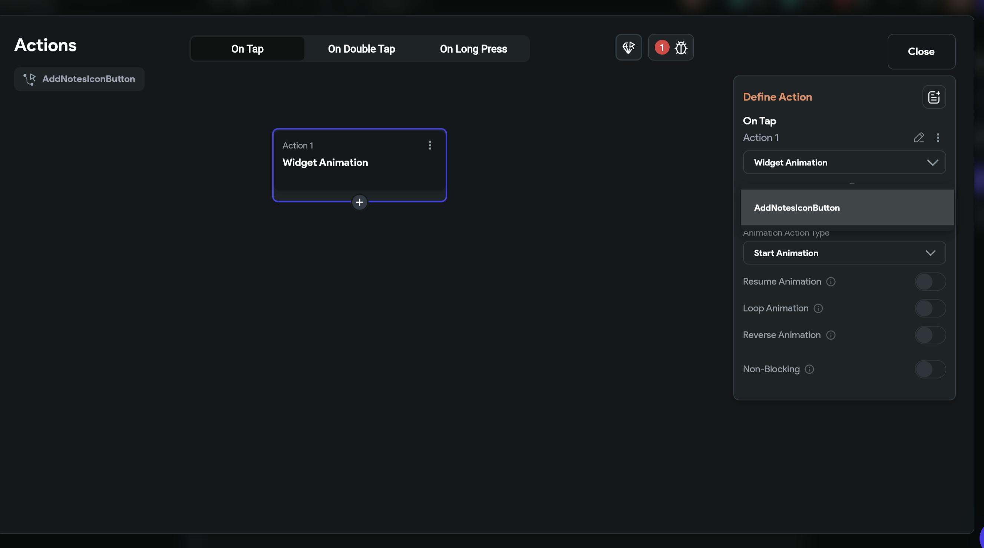This screenshot has height=548, width=984.
Task: Open the Start Animation type dropdown
Action: [844, 253]
